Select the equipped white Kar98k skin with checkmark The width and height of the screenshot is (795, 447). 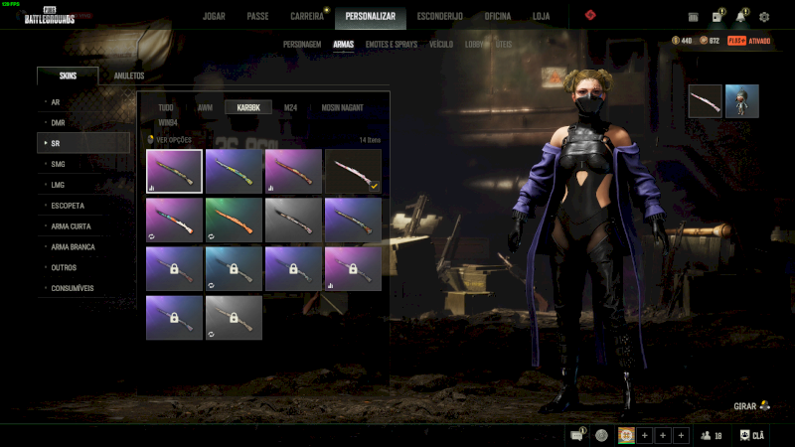(x=353, y=170)
